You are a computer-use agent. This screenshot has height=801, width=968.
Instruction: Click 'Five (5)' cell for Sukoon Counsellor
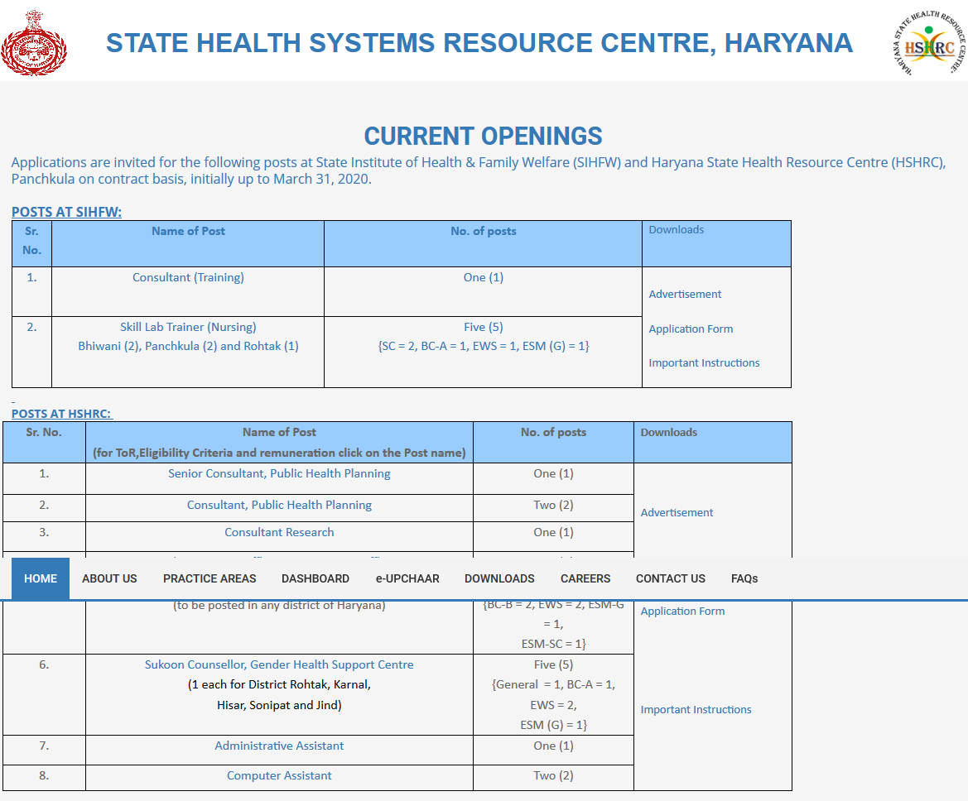pos(553,664)
